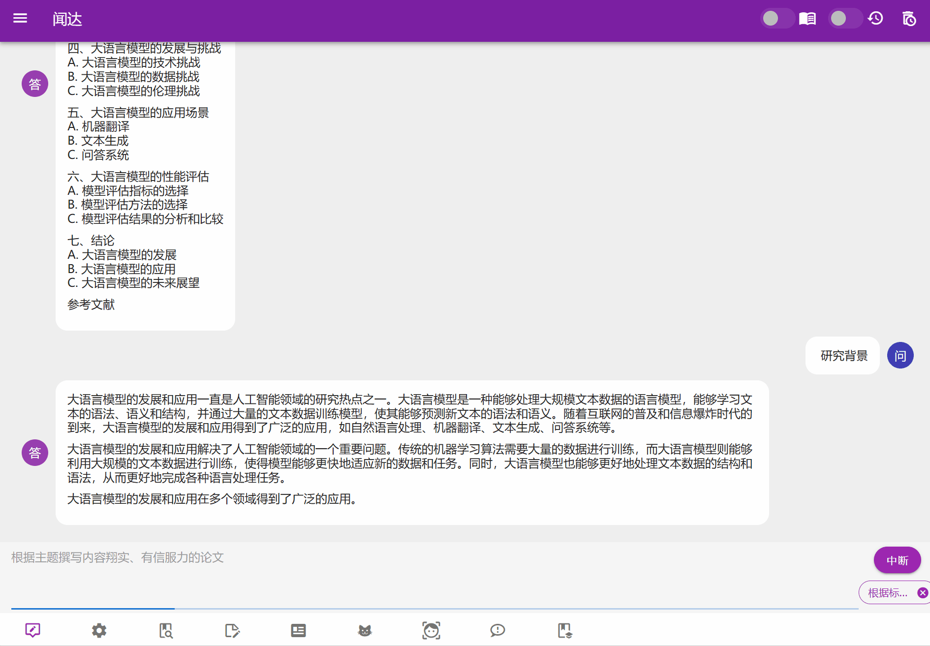Image resolution: width=930 pixels, height=646 pixels.
Task: Click the delete history trash-clock icon
Action: click(909, 19)
